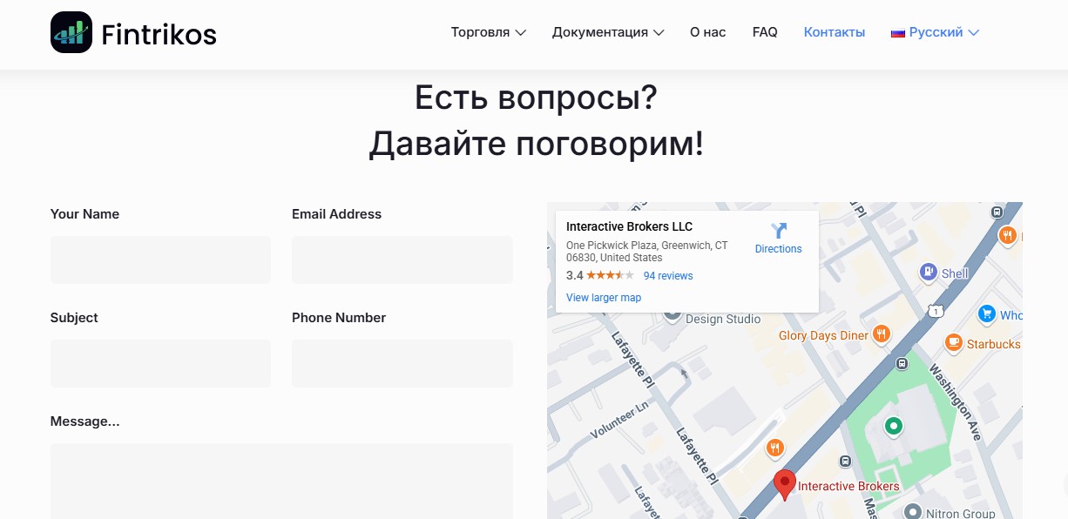Click the rating stars for Interactive Brokers
The width and height of the screenshot is (1068, 519).
coord(610,275)
